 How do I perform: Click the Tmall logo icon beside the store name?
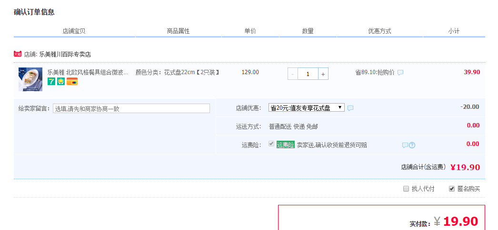[x=18, y=54]
